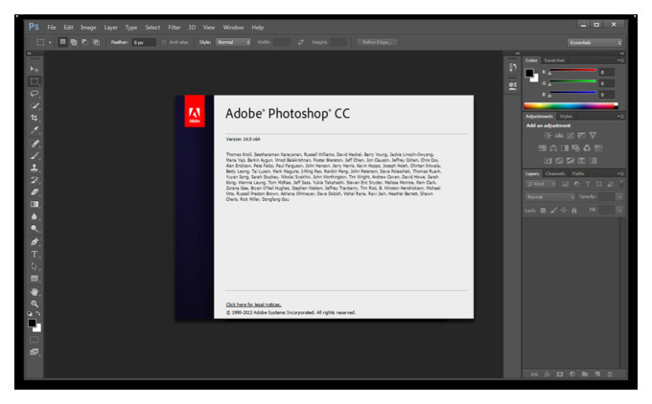Open the layer filter Kind dropdown
The width and height of the screenshot is (652, 404).
coord(541,184)
